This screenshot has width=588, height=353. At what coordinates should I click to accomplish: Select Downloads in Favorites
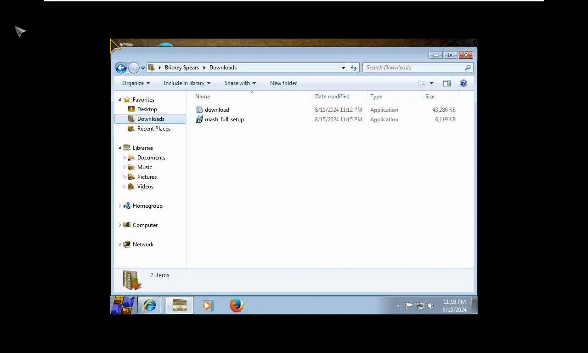point(151,119)
